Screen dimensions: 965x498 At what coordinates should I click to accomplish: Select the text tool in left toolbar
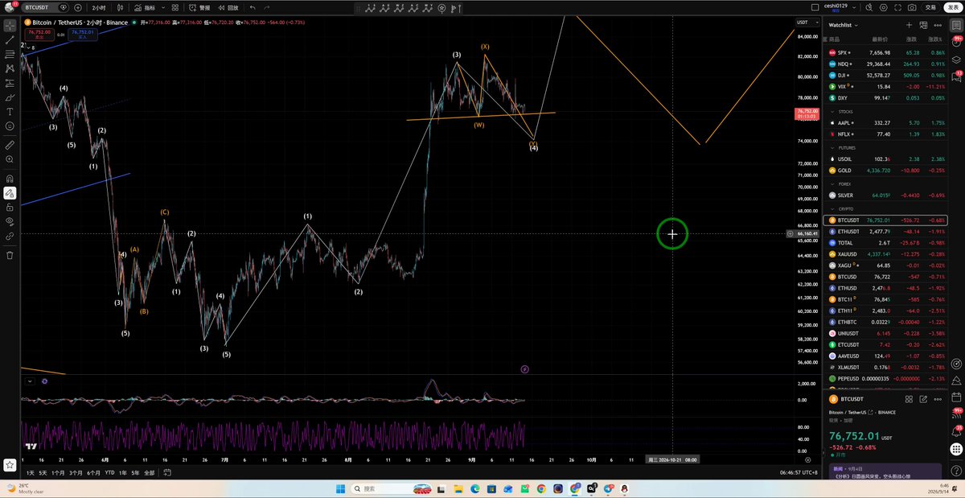[x=10, y=111]
